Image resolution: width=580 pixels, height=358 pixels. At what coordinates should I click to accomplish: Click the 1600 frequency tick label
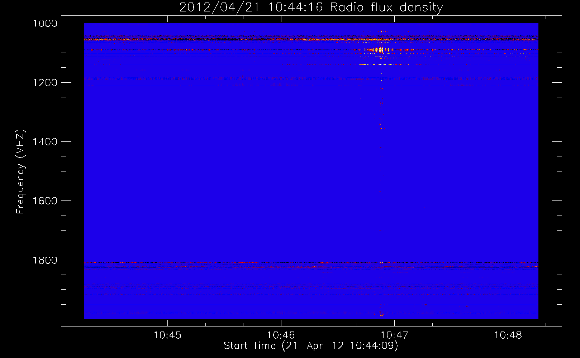45,201
